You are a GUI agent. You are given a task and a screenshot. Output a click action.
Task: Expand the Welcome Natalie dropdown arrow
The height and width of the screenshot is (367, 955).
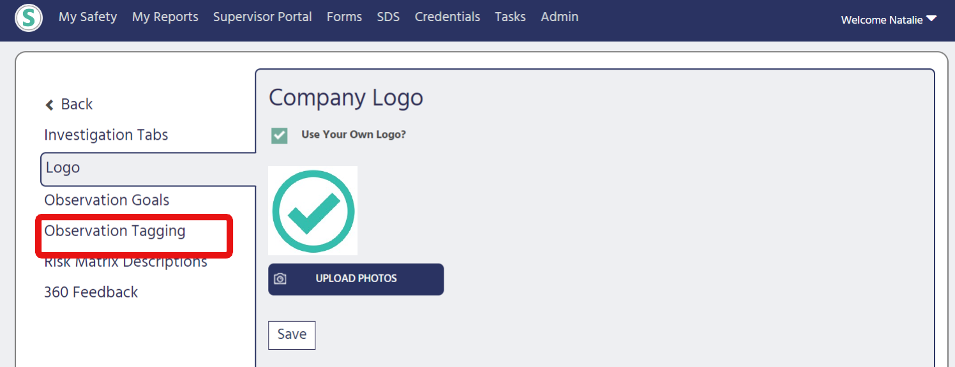point(931,19)
